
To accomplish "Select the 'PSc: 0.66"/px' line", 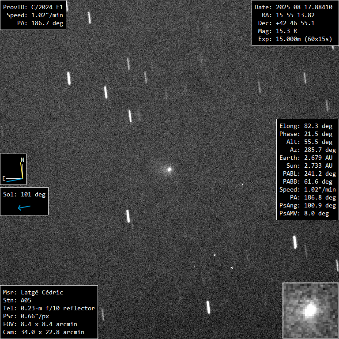I will pyautogui.click(x=26, y=316).
